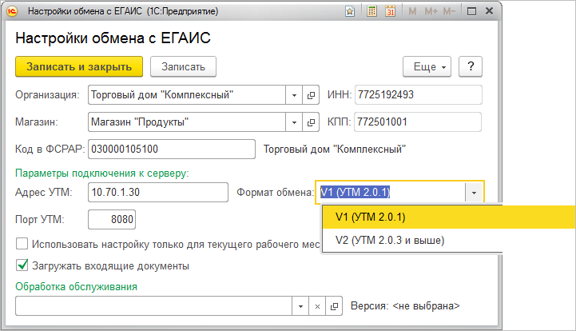
Task: Open the Магазин record with open-form icon
Action: click(311, 122)
